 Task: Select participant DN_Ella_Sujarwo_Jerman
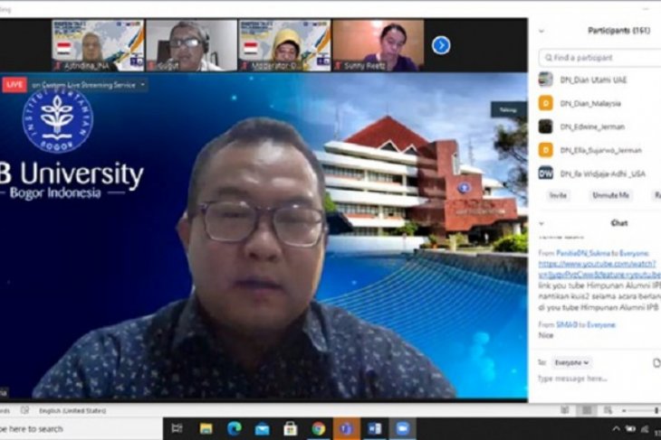pos(599,150)
